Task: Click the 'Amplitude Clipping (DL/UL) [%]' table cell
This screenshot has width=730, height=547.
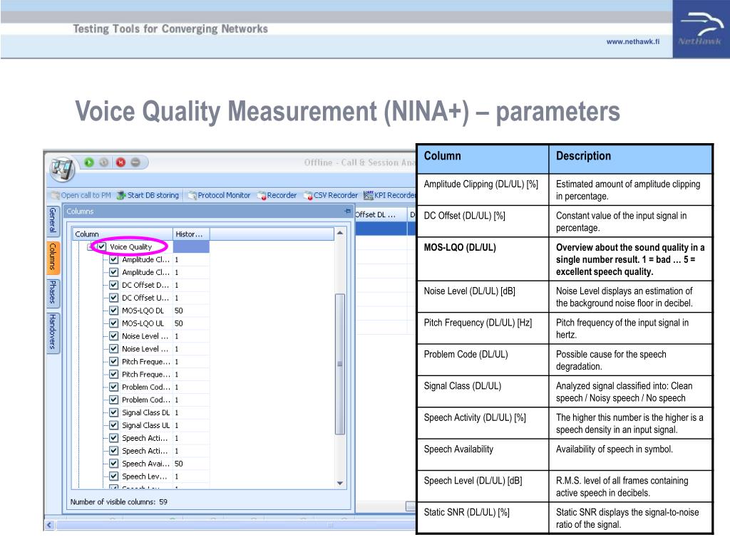Action: point(483,189)
